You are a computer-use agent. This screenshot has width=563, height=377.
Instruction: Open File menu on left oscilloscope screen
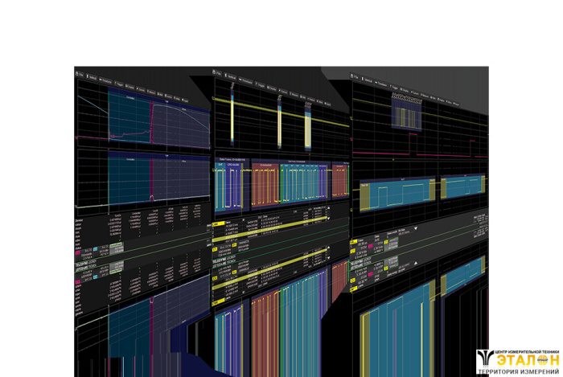pos(81,72)
